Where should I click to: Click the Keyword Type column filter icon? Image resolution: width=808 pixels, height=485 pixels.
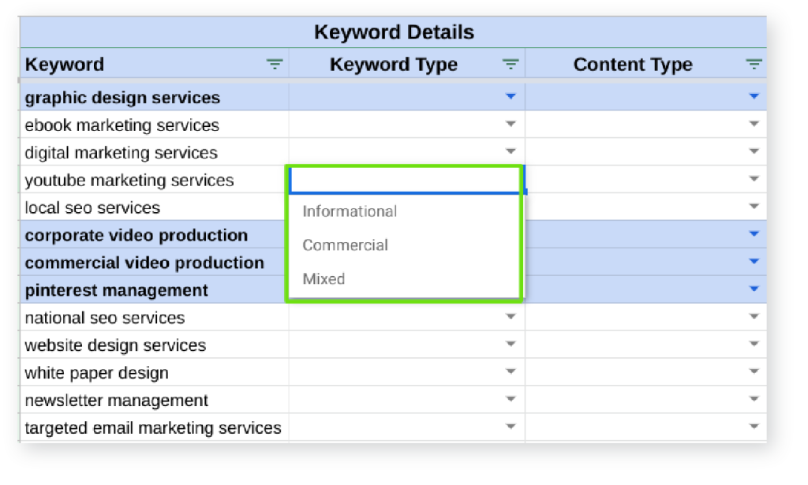click(x=511, y=65)
